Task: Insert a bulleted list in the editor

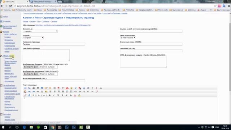Action: click(71, 91)
